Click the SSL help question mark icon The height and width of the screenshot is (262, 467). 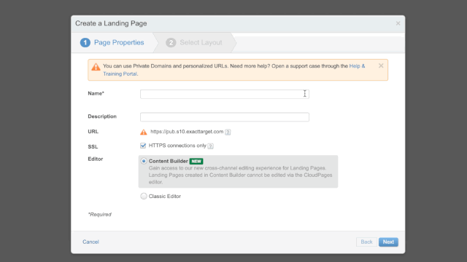(211, 146)
